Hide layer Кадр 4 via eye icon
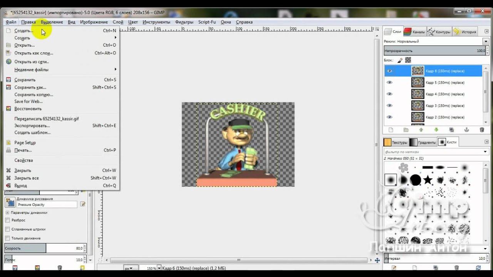Image resolution: width=493 pixels, height=277 pixels. 389,94
